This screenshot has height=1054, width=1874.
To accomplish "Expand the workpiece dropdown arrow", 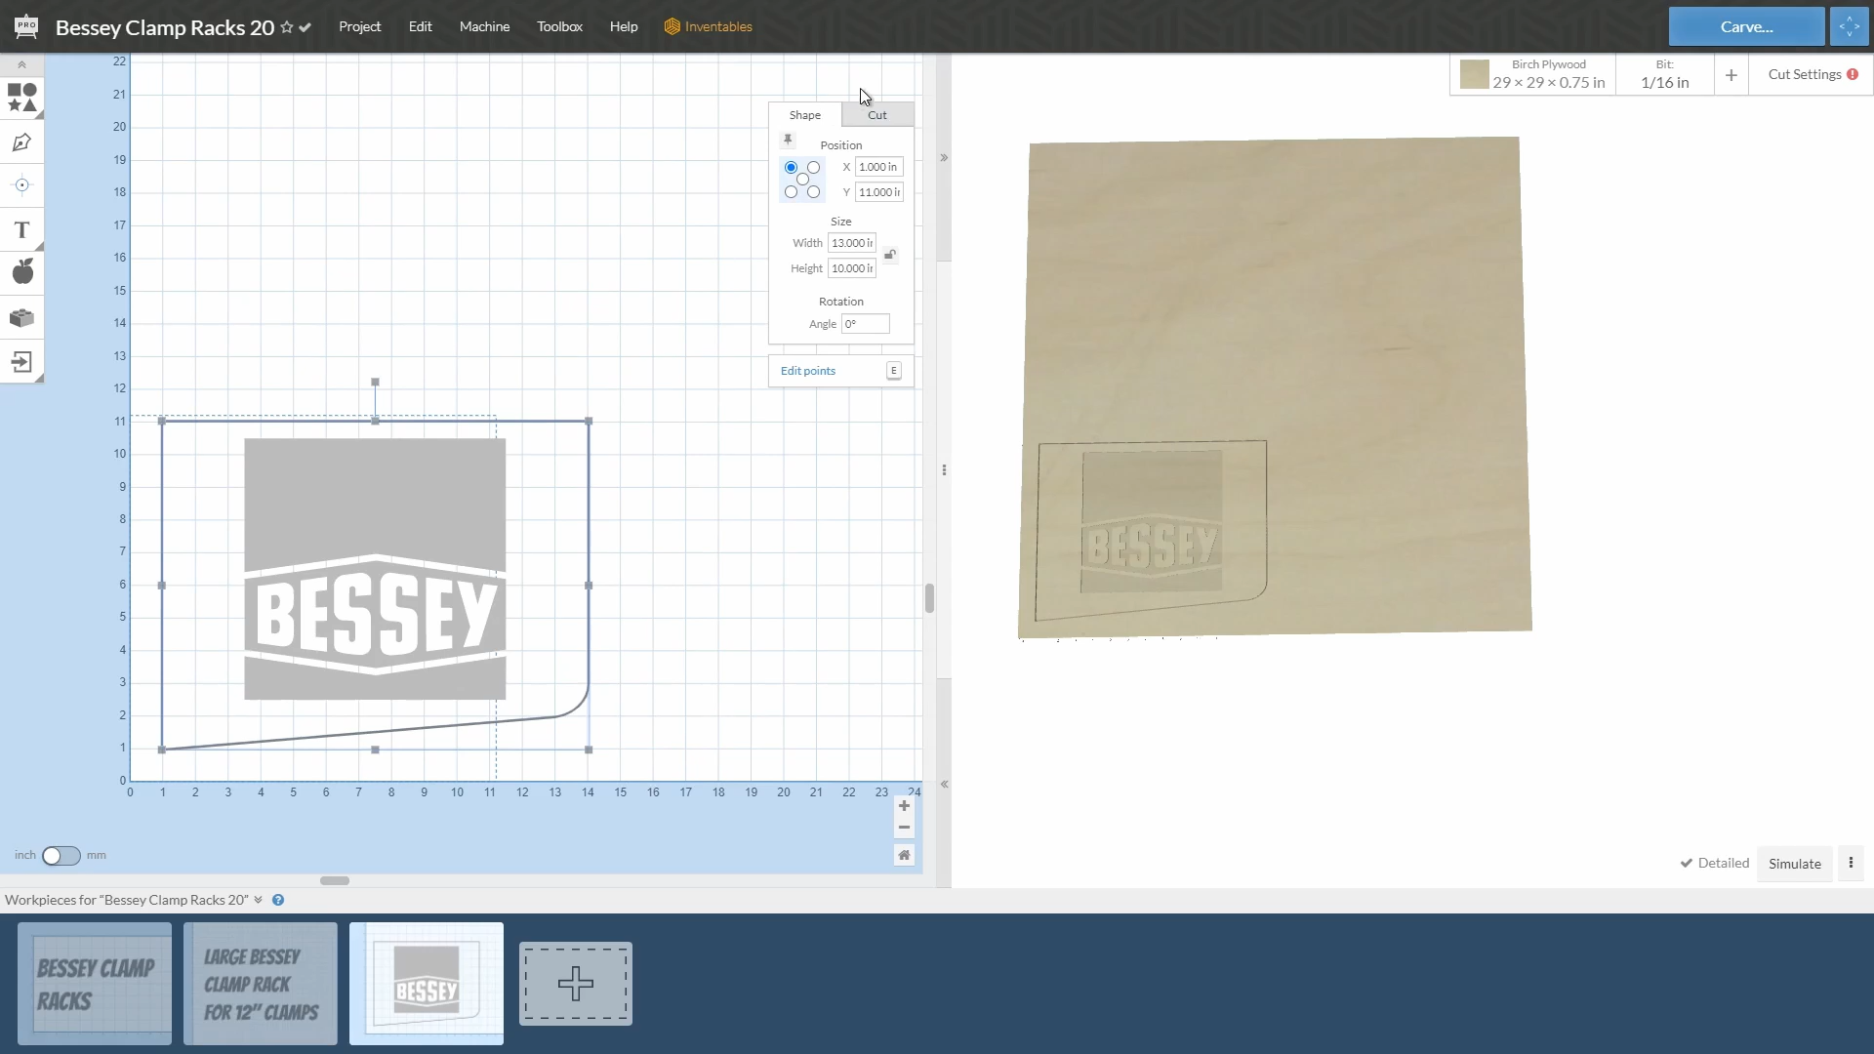I will (258, 901).
